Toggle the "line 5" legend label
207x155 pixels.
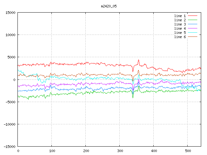pos(180,33)
